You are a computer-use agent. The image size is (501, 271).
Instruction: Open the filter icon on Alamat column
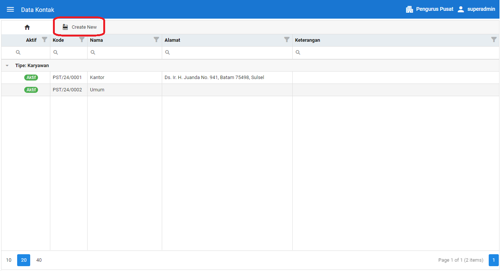[x=287, y=40]
